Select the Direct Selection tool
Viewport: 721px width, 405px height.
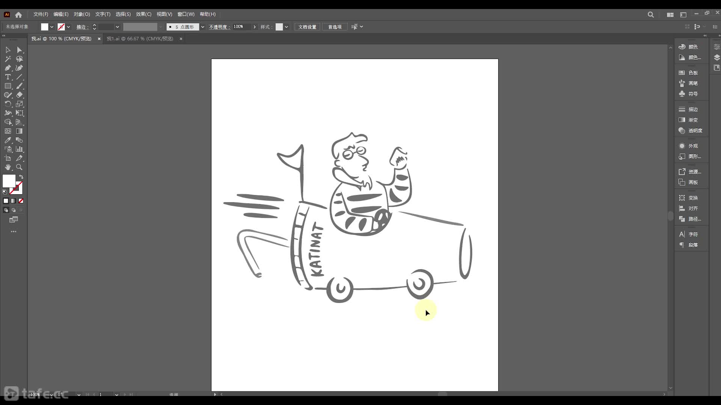pyautogui.click(x=20, y=50)
